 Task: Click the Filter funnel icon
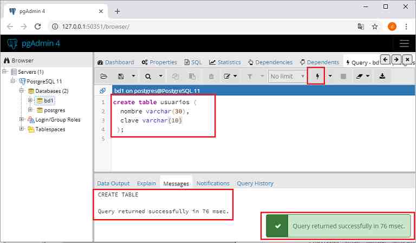click(250, 76)
